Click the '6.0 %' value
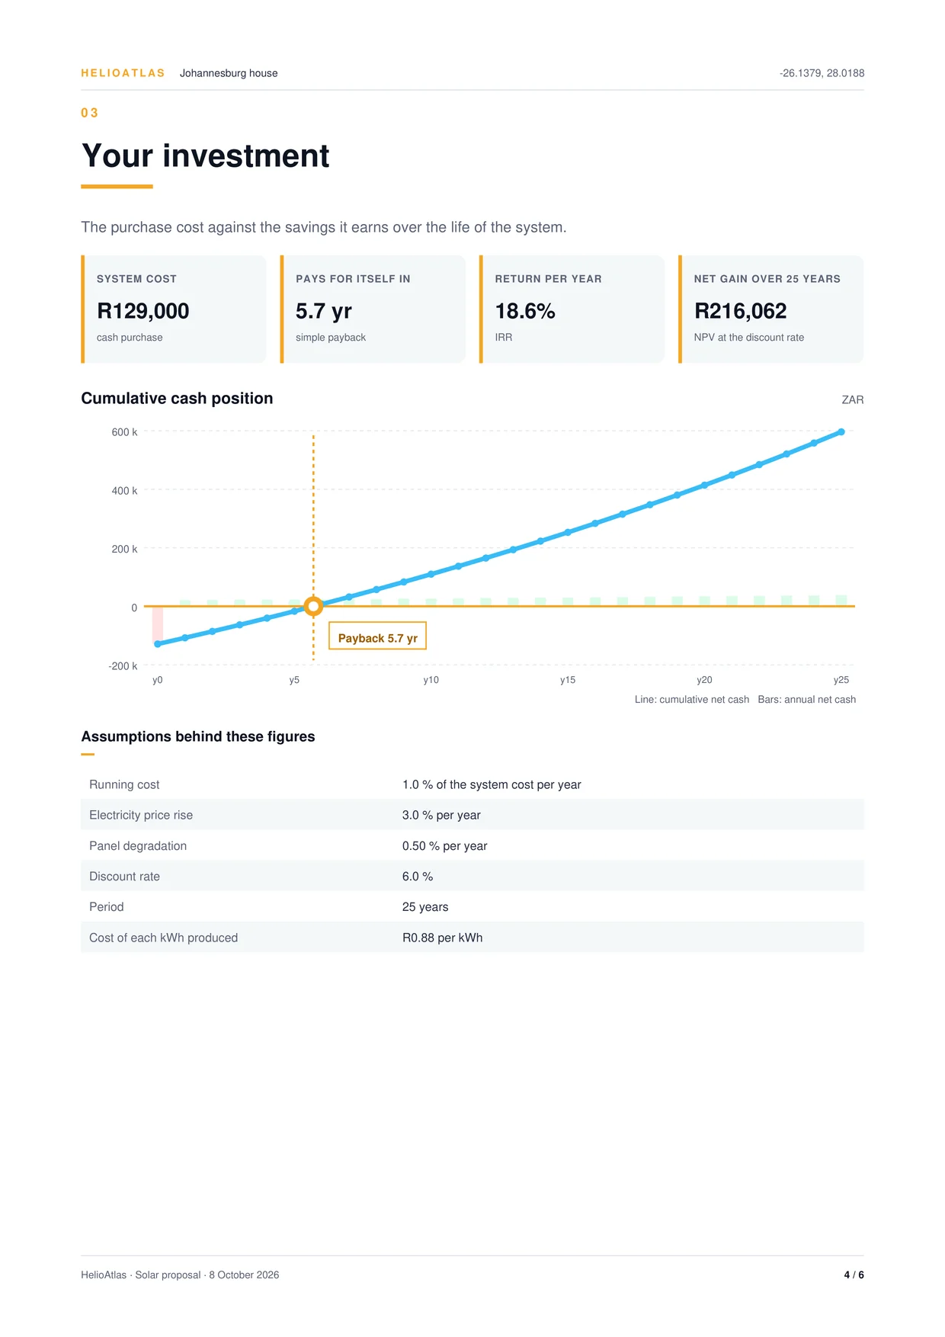 click(x=418, y=877)
